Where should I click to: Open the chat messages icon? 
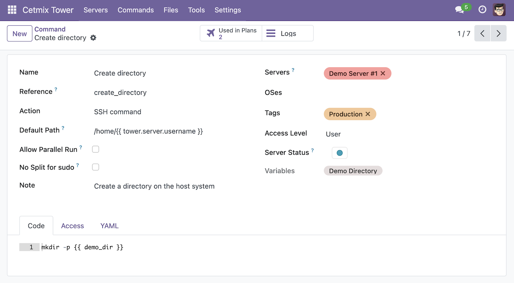coord(459,10)
